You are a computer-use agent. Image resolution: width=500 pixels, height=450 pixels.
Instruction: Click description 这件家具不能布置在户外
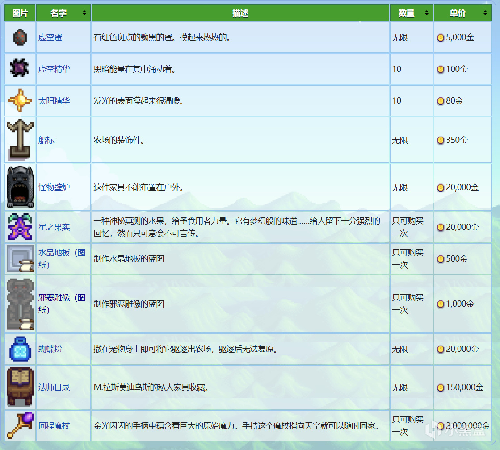point(139,187)
